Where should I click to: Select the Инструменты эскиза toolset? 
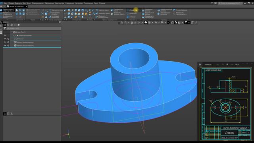(x=6, y=17)
